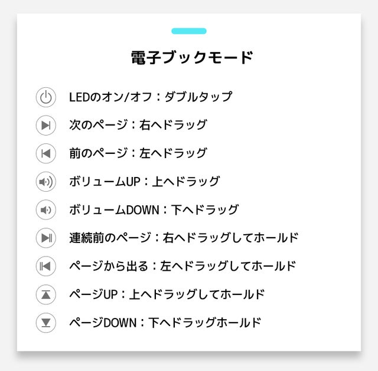The height and width of the screenshot is (371, 378).
Task: Click the previous page skip-back icon
Action: click(x=46, y=153)
